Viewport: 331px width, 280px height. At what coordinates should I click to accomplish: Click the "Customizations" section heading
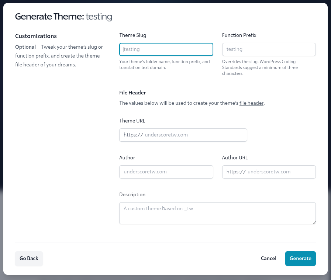point(36,36)
